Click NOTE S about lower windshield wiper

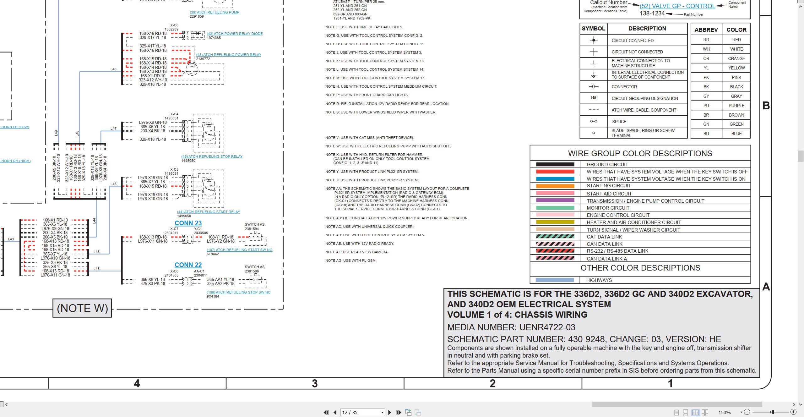pyautogui.click(x=381, y=112)
